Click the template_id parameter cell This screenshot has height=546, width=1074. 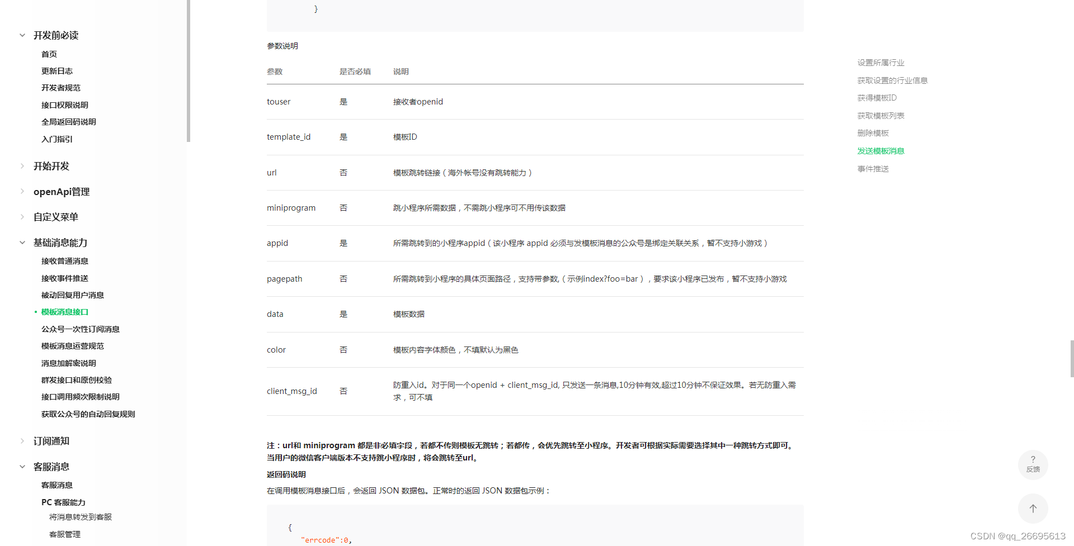[289, 137]
